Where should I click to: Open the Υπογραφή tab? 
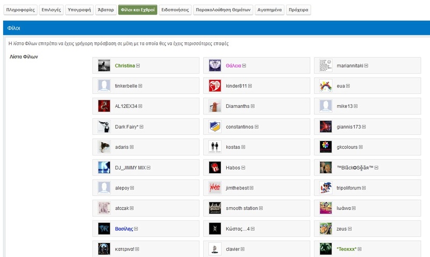coord(79,10)
